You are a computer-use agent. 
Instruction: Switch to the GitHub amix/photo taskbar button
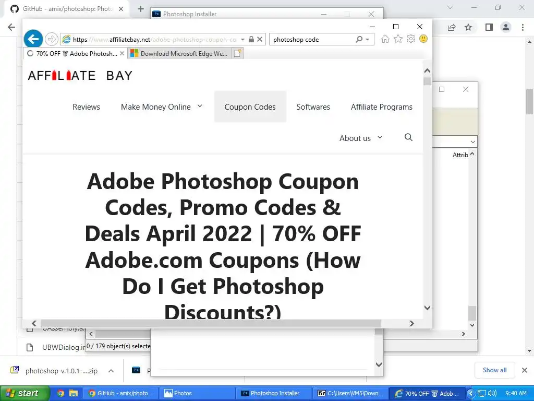tap(120, 393)
